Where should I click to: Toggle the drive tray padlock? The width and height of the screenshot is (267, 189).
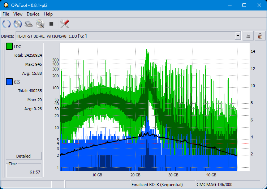point(259,36)
